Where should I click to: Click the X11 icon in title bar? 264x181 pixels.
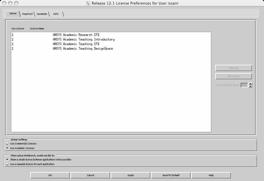tap(88, 3)
